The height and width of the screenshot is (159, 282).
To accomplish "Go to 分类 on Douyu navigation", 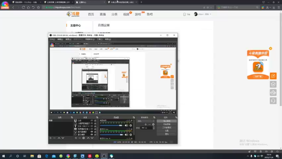I will 114,14.
